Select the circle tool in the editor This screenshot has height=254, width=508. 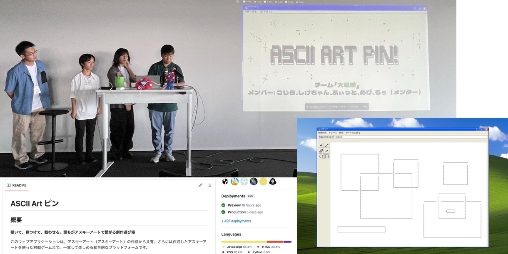point(321,157)
